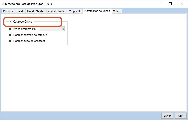
Task: Click the Habilitar controle de estoque label
Action: (x=30, y=35)
